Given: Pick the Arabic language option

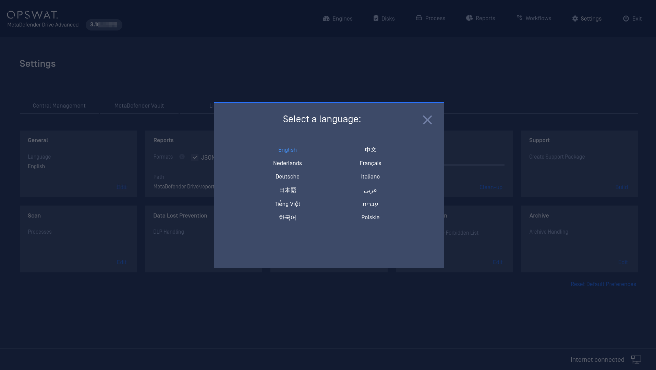Looking at the screenshot, I should pyautogui.click(x=370, y=190).
